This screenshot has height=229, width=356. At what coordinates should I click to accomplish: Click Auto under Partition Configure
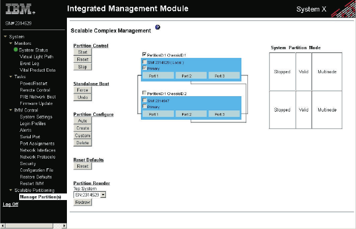pyautogui.click(x=83, y=121)
